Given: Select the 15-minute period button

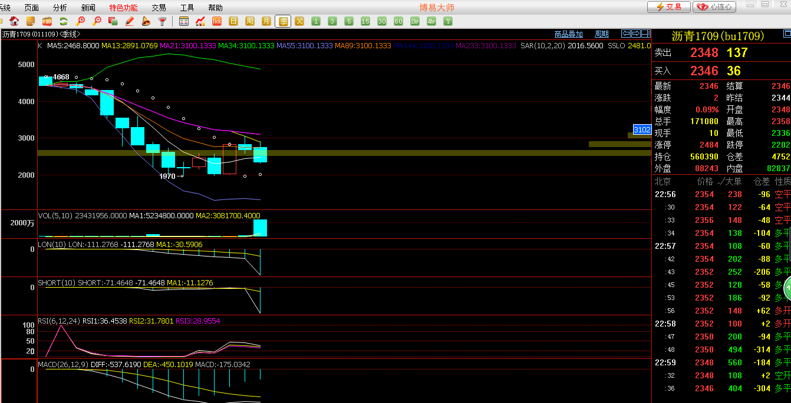Looking at the screenshot, I should coord(365,21).
